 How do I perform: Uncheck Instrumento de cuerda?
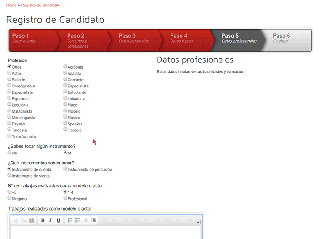tap(10, 169)
